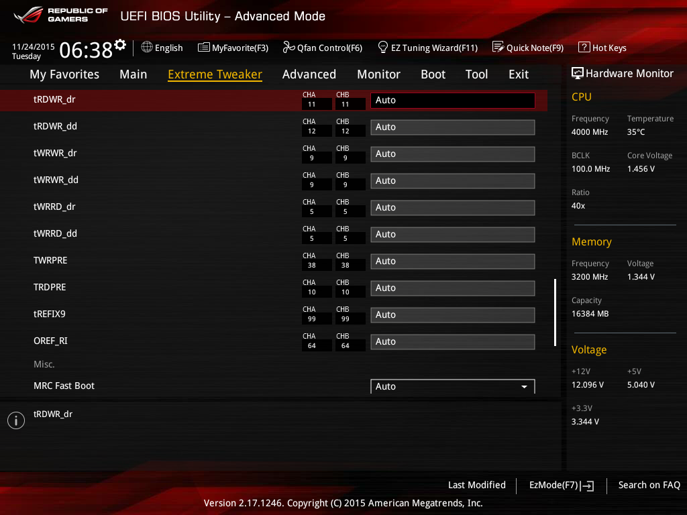
Task: Select the highlighted tRDWR_dr Auto field
Action: pyautogui.click(x=453, y=101)
